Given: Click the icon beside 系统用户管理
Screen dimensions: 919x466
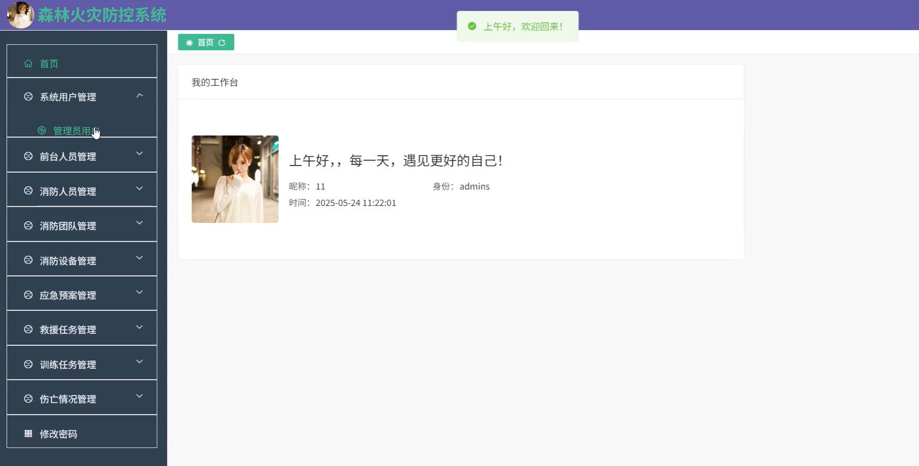Looking at the screenshot, I should (28, 97).
